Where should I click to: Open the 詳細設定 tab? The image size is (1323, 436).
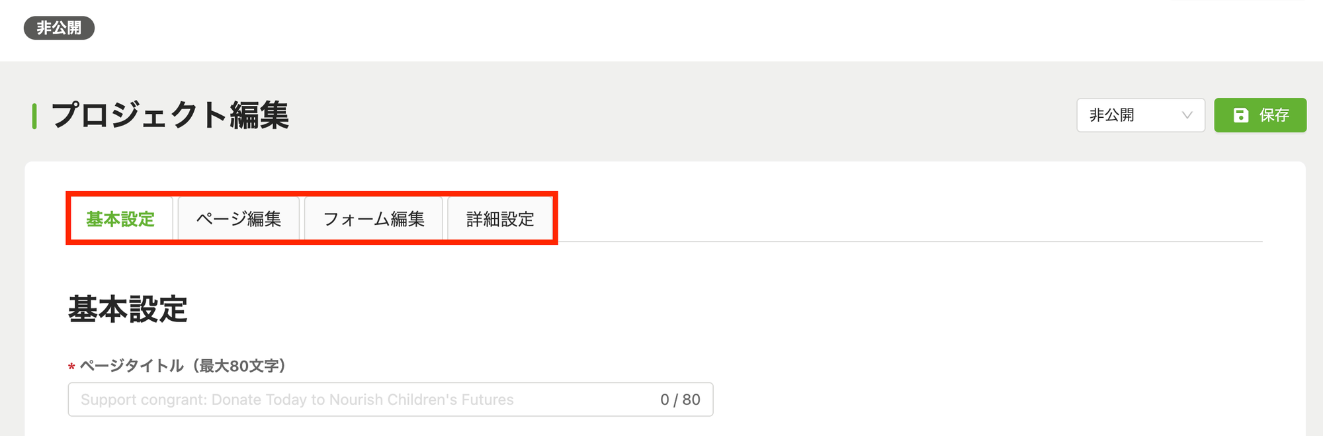coord(500,218)
